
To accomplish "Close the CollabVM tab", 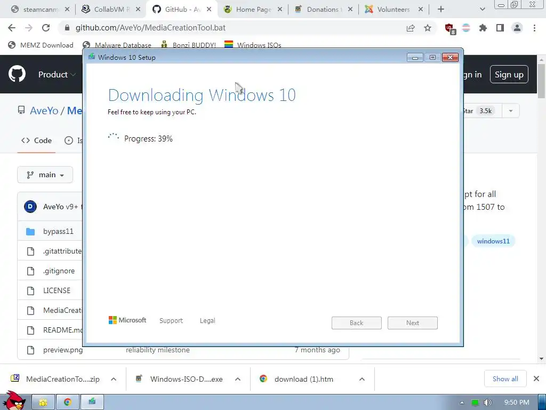I will 138,10.
